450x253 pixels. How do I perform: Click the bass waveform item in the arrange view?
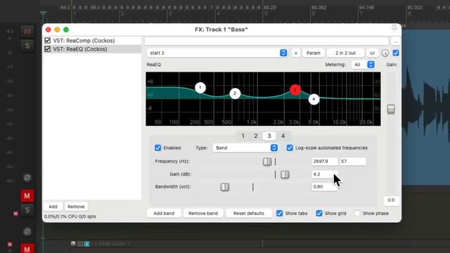pyautogui.click(x=426, y=108)
